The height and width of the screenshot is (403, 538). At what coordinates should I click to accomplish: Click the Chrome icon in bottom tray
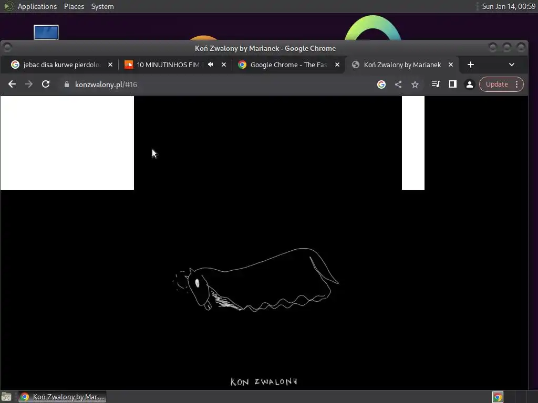(x=498, y=397)
